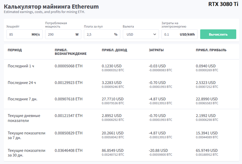The width and height of the screenshot is (242, 164).
Task: Click the USD/kWh unit label
Action: (x=187, y=34)
